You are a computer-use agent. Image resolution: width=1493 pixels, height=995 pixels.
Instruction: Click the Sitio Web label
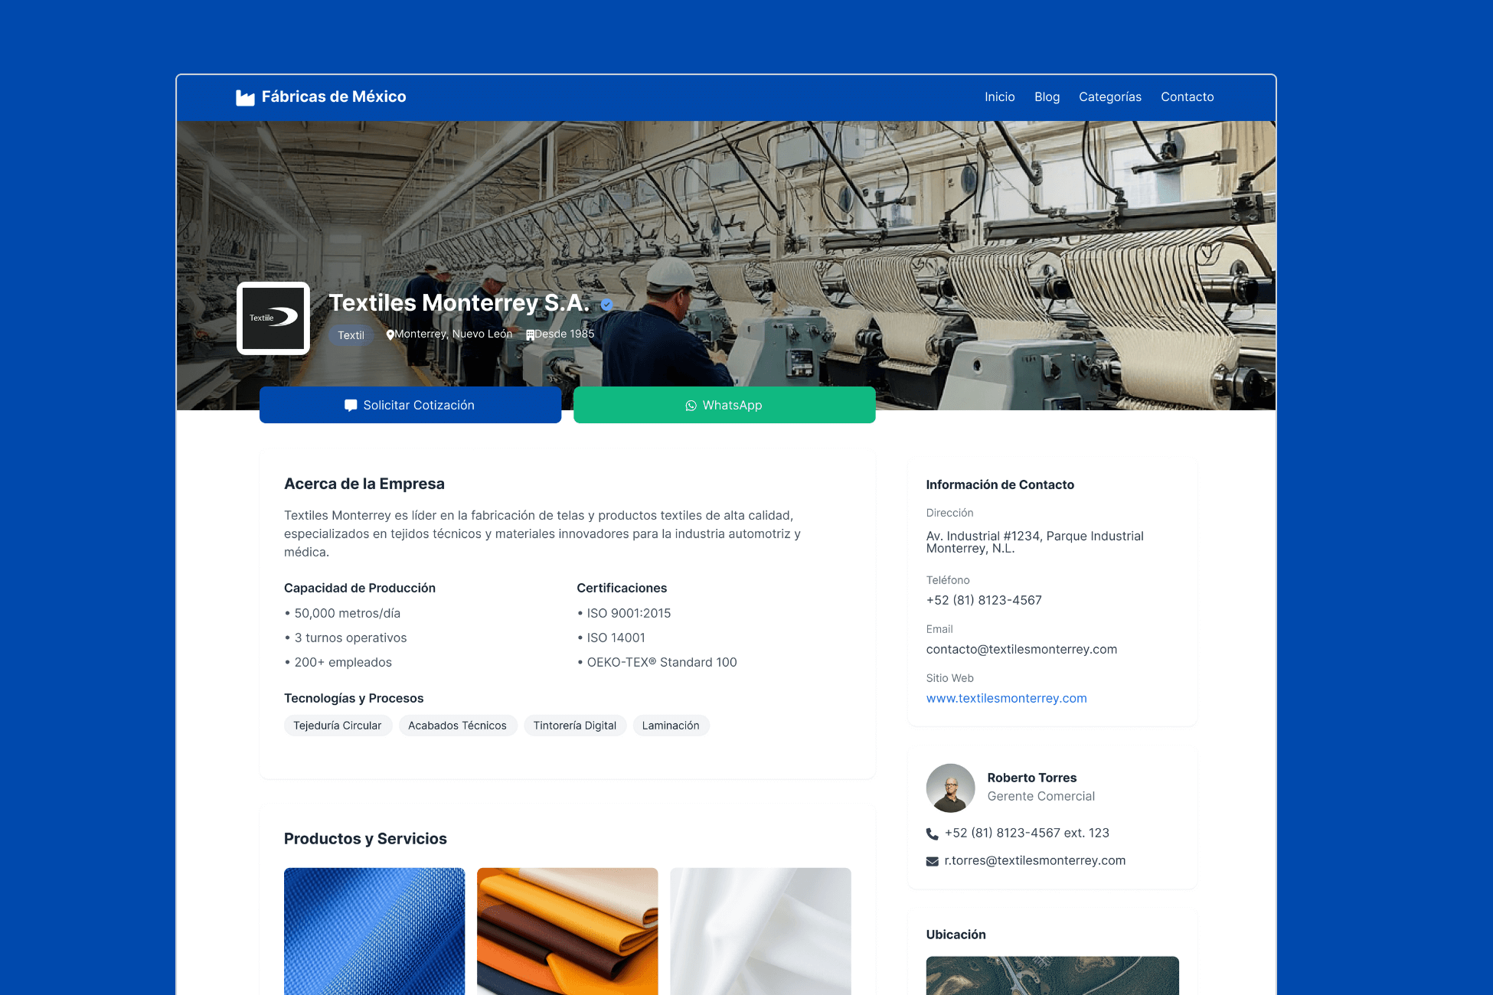[x=949, y=678]
